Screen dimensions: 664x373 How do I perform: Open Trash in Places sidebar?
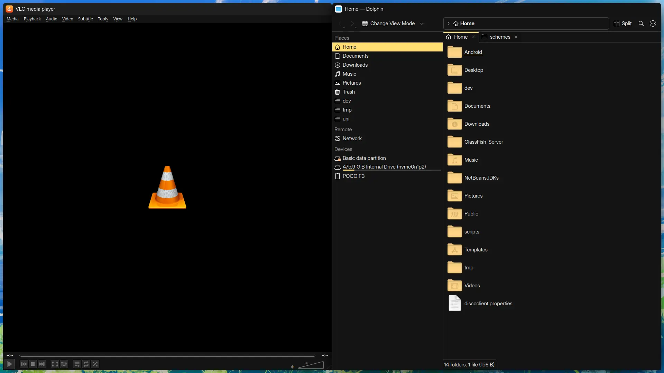tap(387, 92)
